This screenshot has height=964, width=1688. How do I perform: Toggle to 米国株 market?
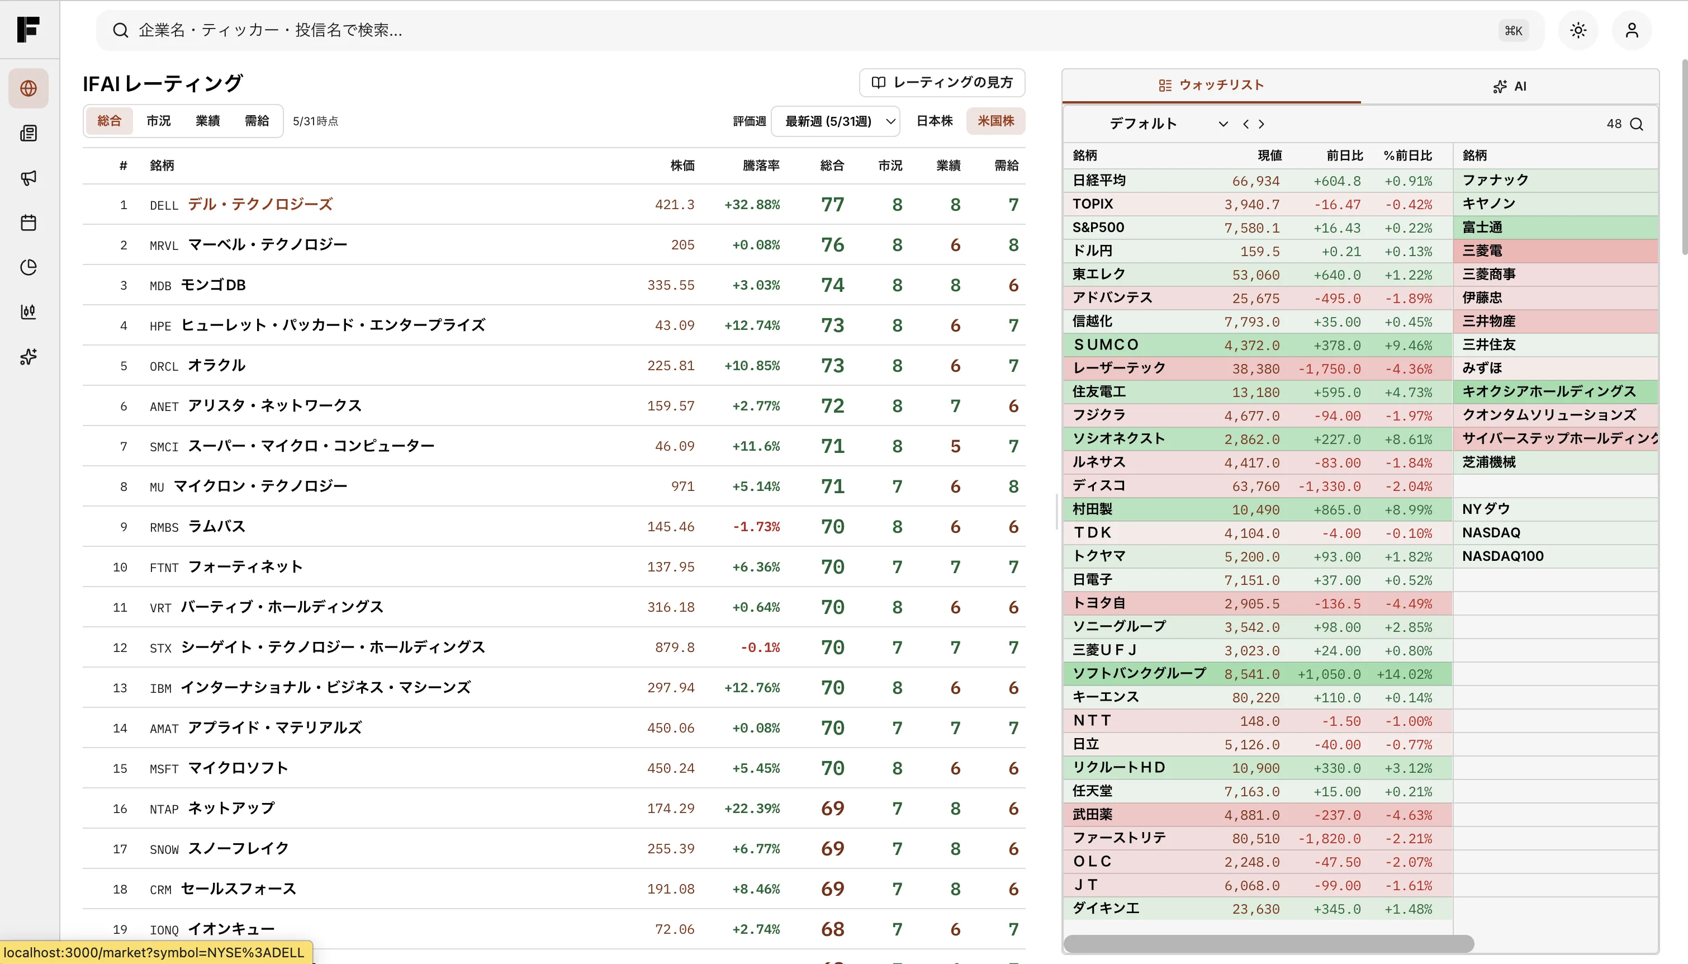pos(996,121)
